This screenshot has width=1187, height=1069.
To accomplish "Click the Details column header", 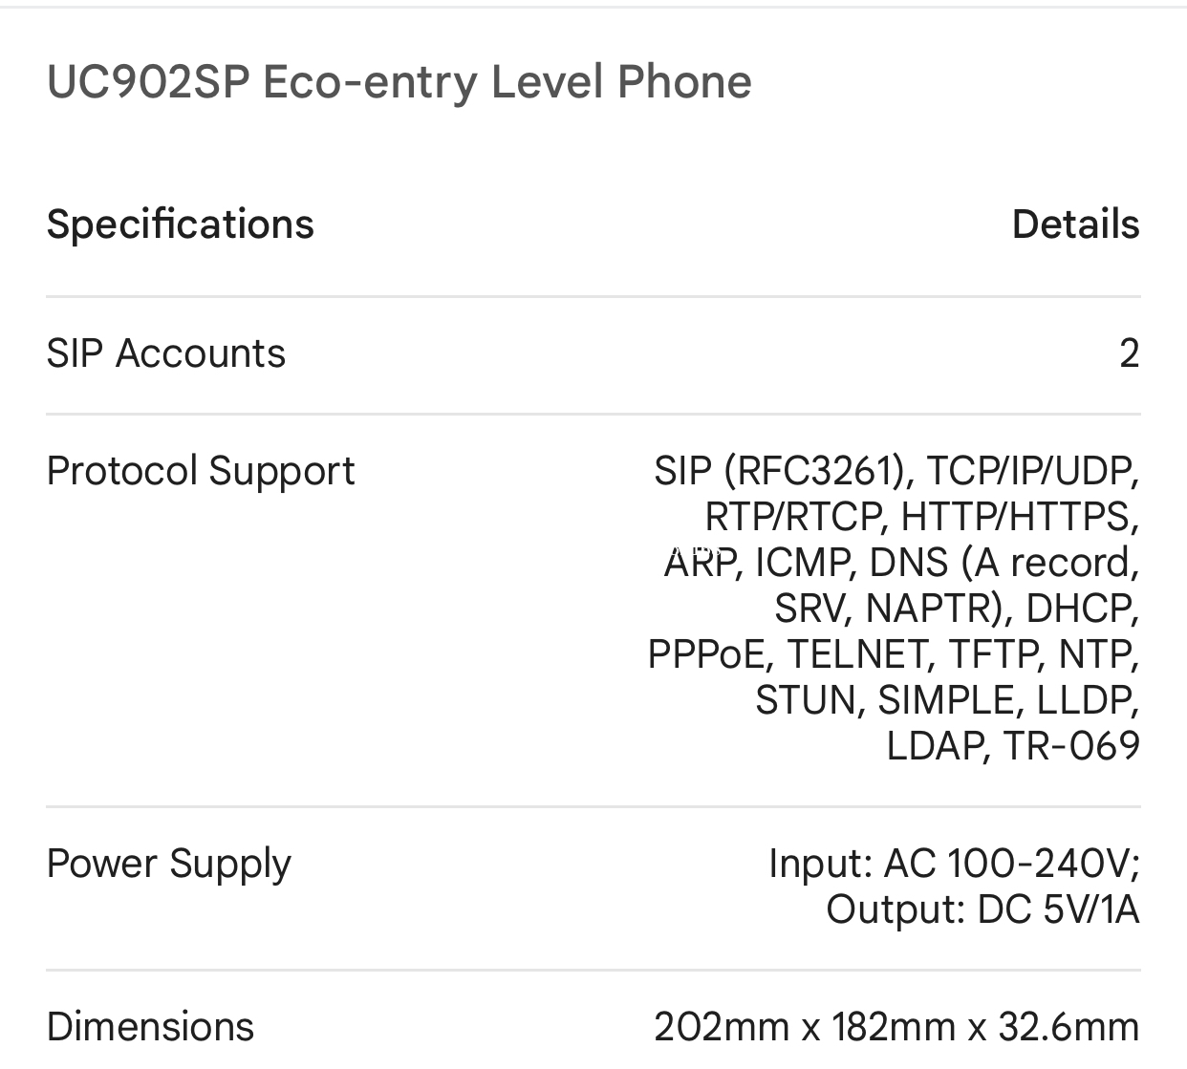I will tap(1075, 224).
